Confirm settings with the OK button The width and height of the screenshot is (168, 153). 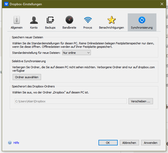tap(108, 143)
